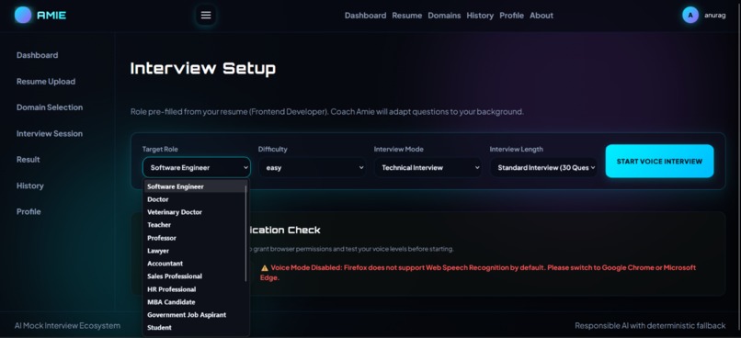Pick Teacher from the role list

[195, 225]
